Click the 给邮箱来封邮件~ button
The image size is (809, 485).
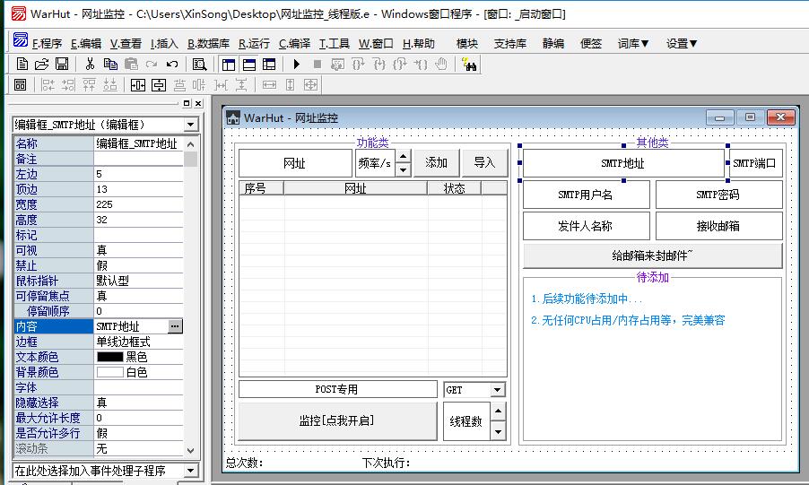(x=653, y=255)
